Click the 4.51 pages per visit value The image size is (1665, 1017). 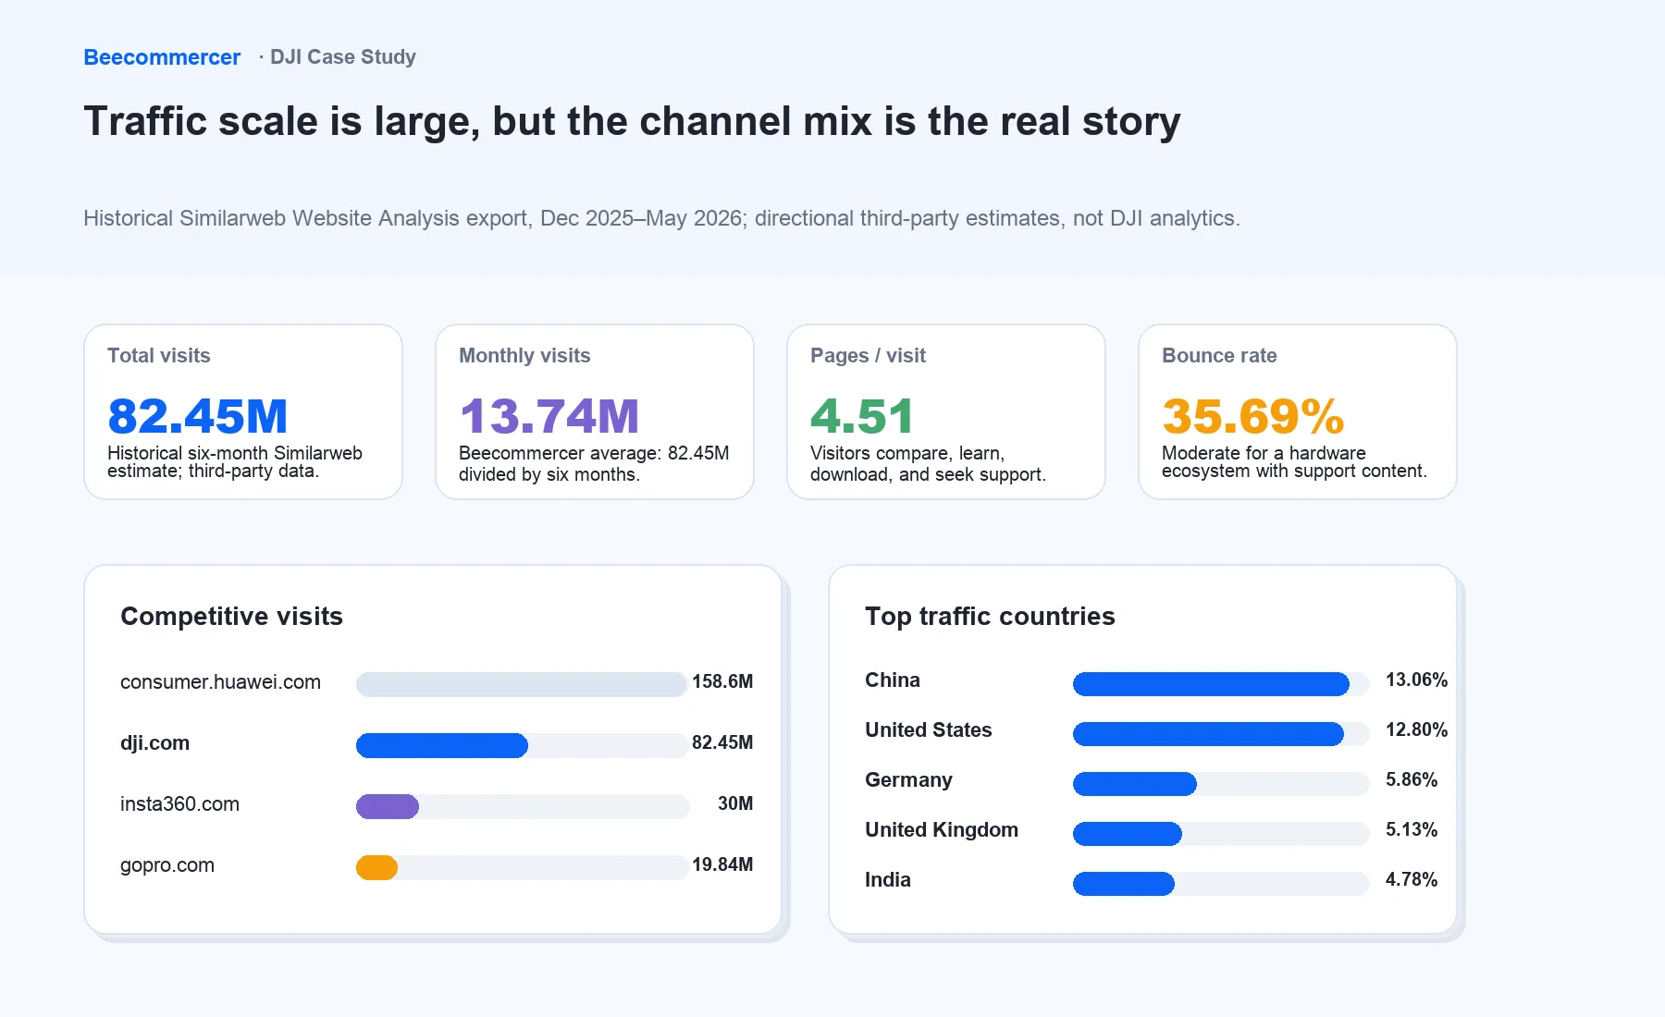pos(862,416)
